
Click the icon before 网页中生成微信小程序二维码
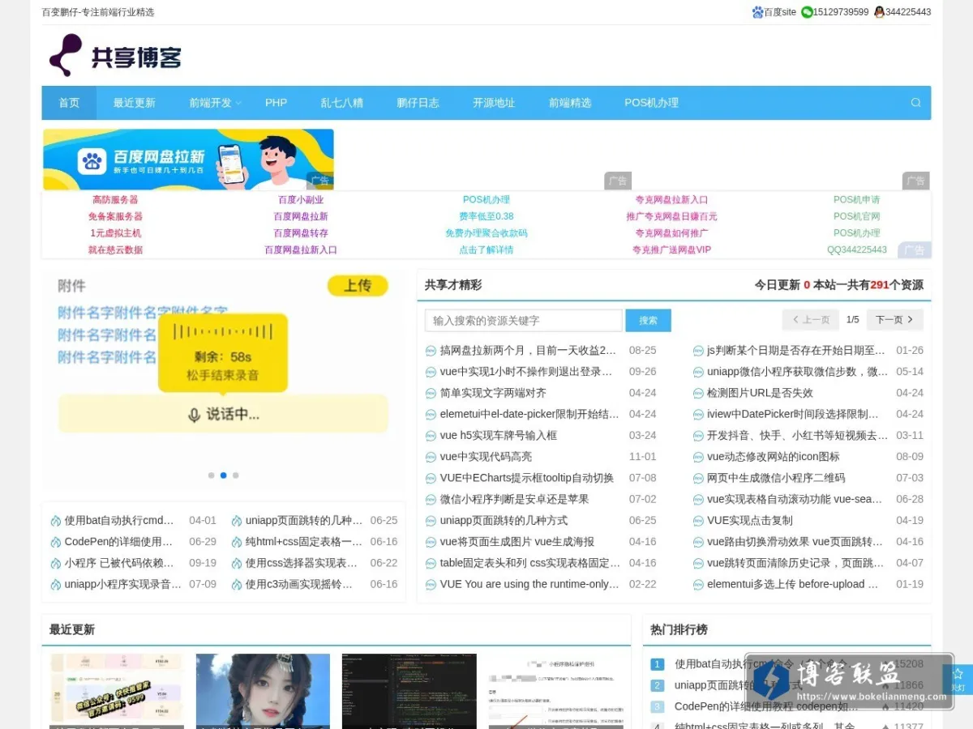tap(698, 478)
